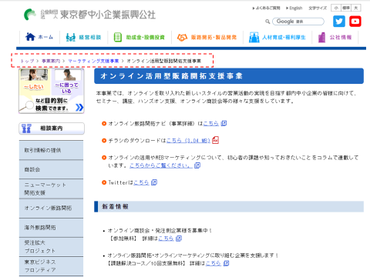This screenshot has height=277, width=370.
Task: Open the 販路開拓・製品開発 navigation item
Action: [x=207, y=38]
